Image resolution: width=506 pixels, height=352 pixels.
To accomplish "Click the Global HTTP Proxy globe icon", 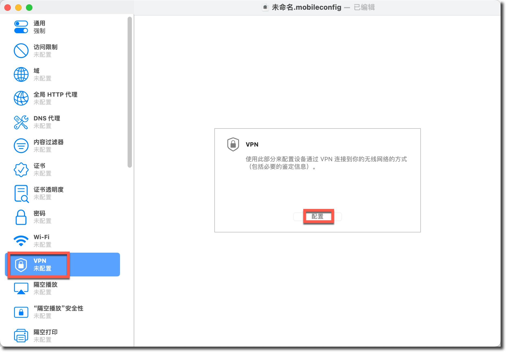I will point(21,98).
